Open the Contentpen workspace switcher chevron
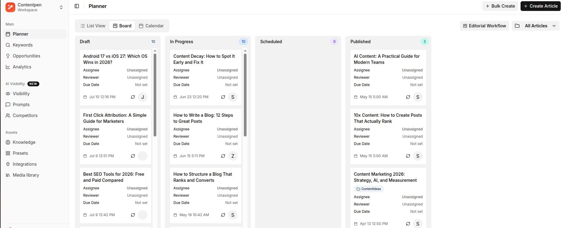This screenshot has width=562, height=228. [61, 7]
